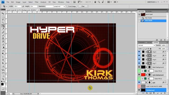Screen dimensions: 169x95
Task: Open the blend mode Normal dropdown
Action: (x=147, y=45)
